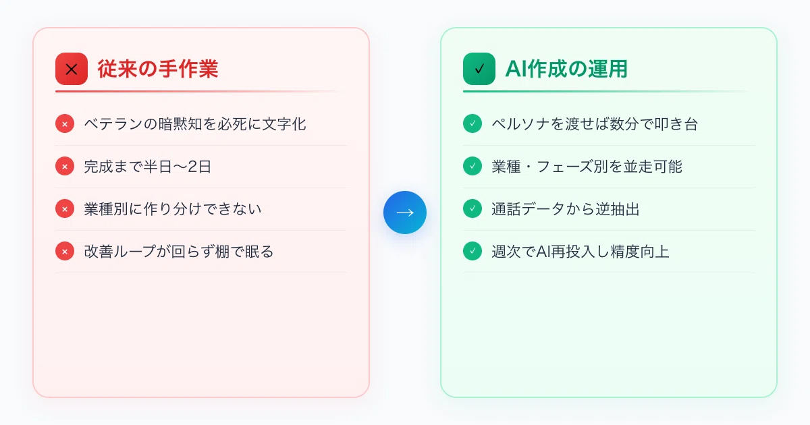Click the green checkmark icon beside AI作成の運用
Viewport: 810px width, 425px height.
(x=479, y=69)
